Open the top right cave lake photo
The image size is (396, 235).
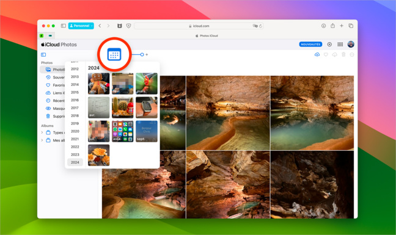pos(312,113)
